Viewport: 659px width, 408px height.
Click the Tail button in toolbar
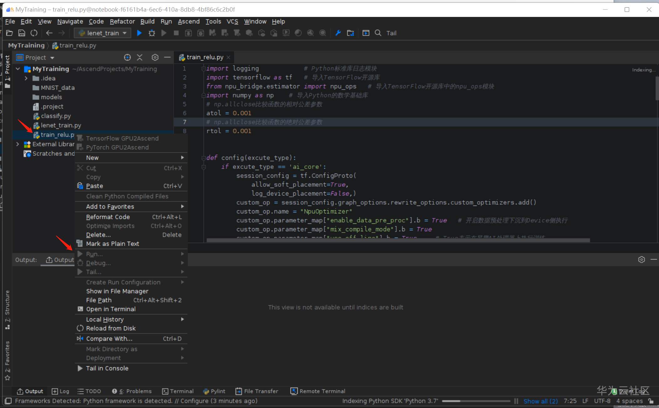pos(391,33)
